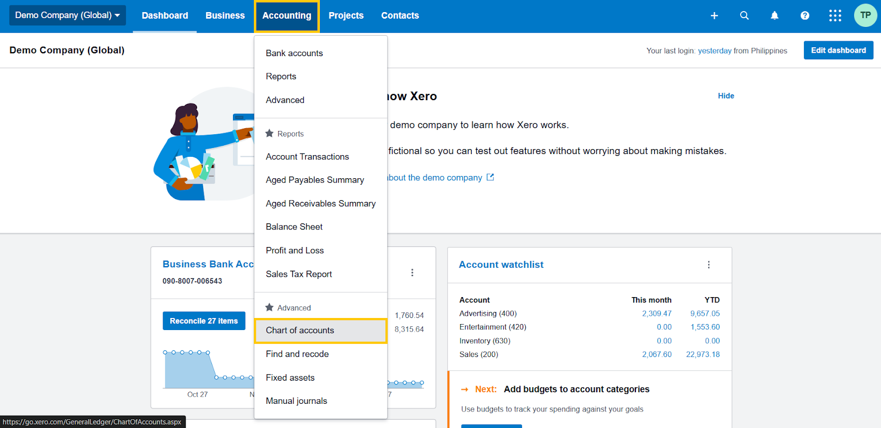
Task: Click the 'Demo Company (Global)' page heading
Action: tap(67, 50)
